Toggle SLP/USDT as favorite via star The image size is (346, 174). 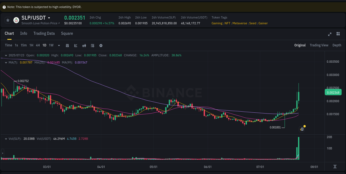(8, 20)
